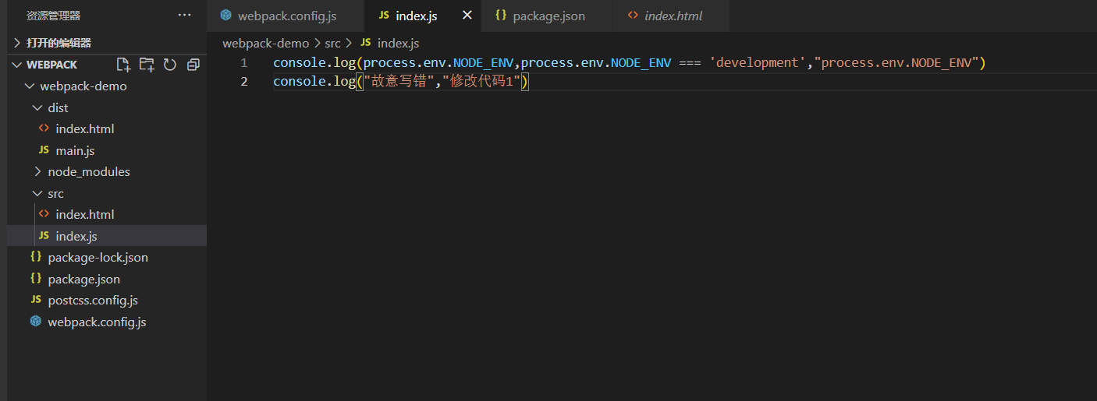
Task: Click the New Folder icon in explorer header
Action: tap(146, 65)
